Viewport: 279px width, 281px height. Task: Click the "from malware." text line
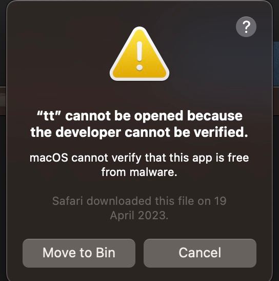tap(139, 172)
